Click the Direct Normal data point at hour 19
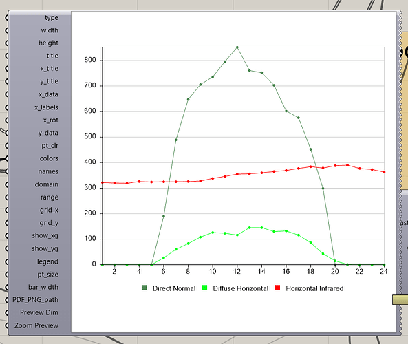The height and width of the screenshot is (344, 408). tap(323, 189)
